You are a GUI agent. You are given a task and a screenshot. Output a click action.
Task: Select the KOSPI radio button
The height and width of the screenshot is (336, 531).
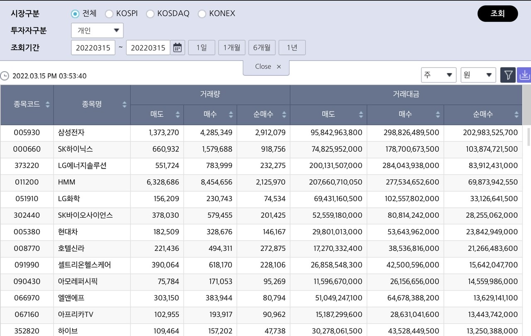click(x=109, y=14)
